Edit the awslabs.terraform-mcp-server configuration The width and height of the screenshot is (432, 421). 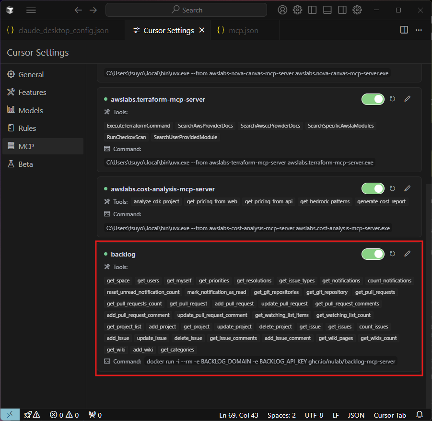click(407, 99)
